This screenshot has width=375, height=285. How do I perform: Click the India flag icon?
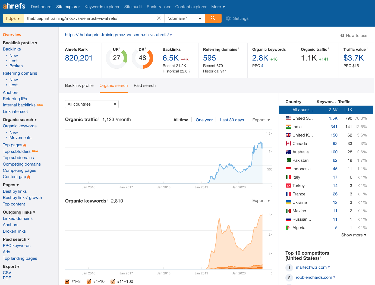(288, 127)
